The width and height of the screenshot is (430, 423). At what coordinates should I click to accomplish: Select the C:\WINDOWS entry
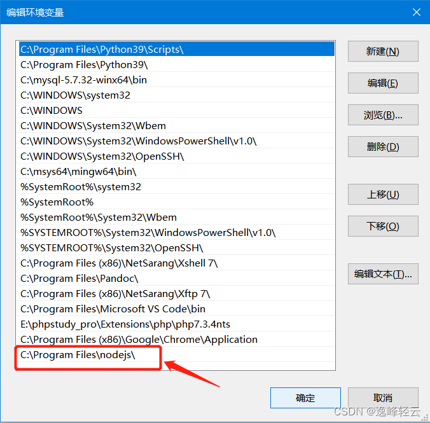pyautogui.click(x=177, y=110)
